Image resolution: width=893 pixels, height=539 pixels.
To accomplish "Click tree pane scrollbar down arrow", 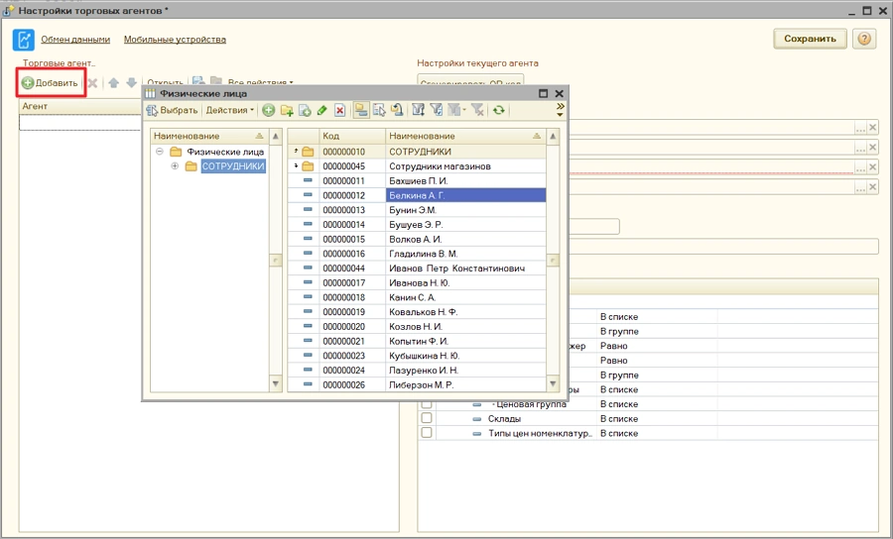I will (x=276, y=384).
